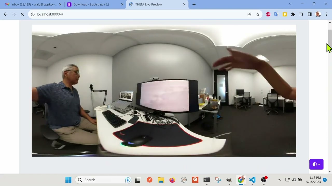This screenshot has width=332, height=186.
Task: Open the media controls icon
Action: pos(301,14)
